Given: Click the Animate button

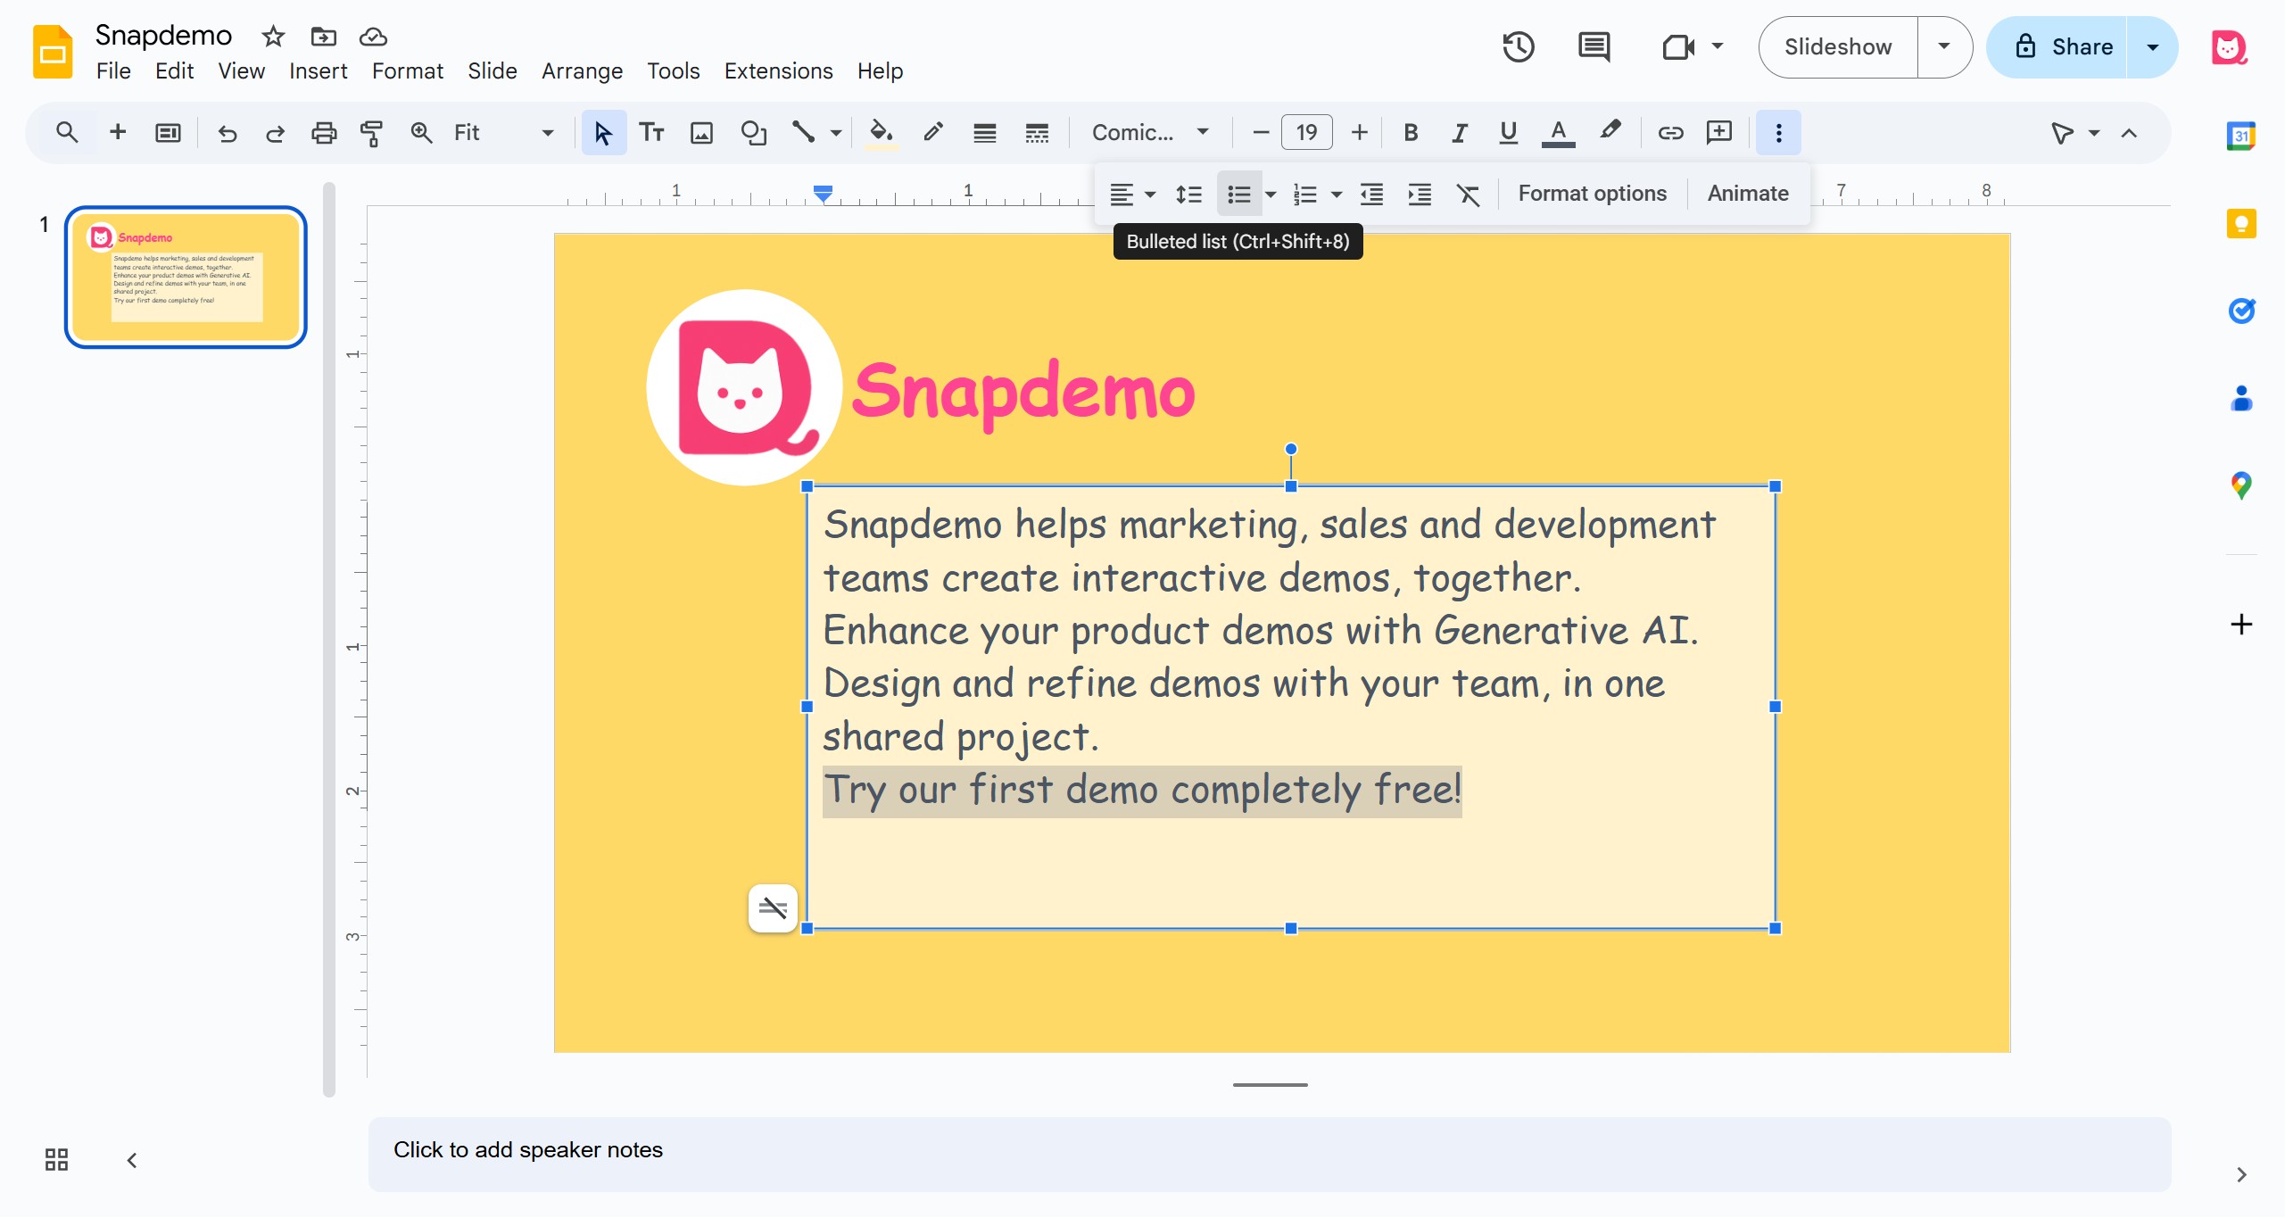Looking at the screenshot, I should click(1748, 194).
